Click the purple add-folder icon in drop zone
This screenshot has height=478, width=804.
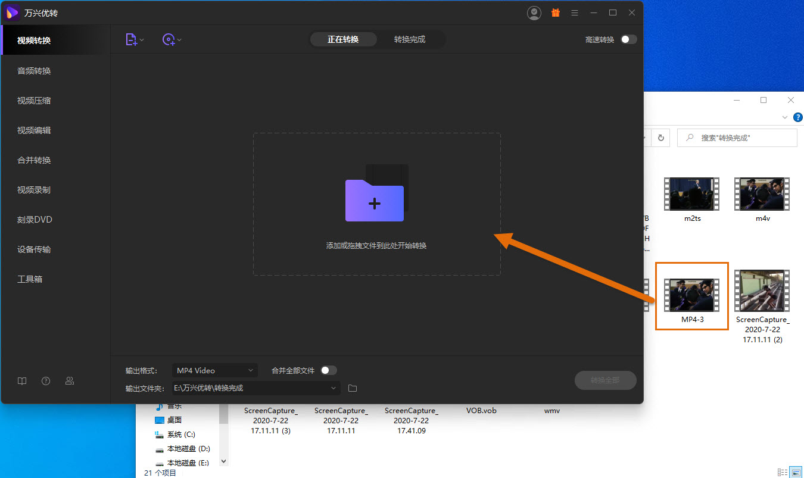click(x=375, y=200)
